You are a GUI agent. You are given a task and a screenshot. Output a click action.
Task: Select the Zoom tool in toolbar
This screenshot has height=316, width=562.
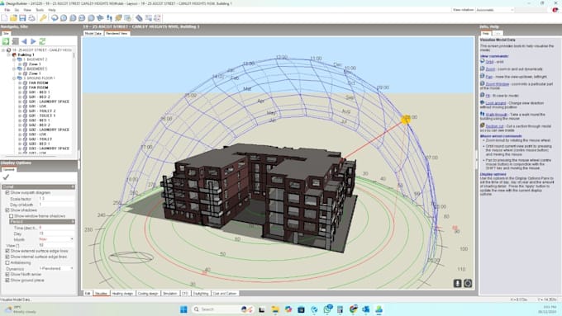click(64, 18)
